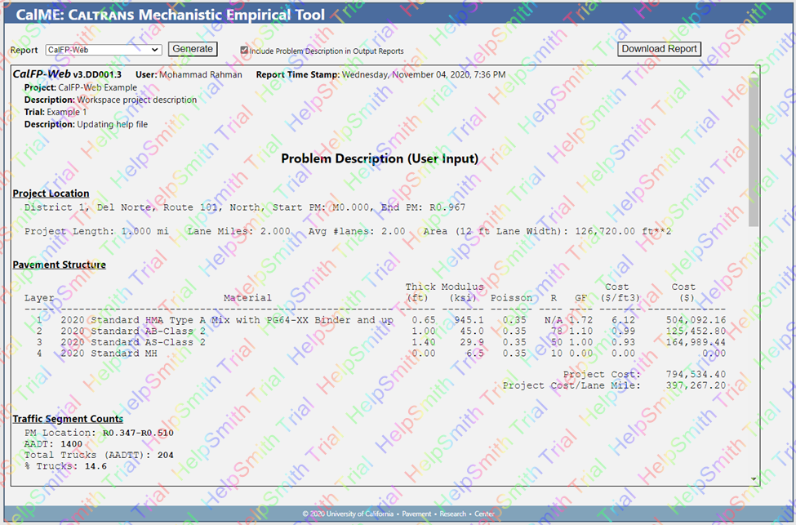Click the % Trucks: 14.6 line

(x=65, y=466)
